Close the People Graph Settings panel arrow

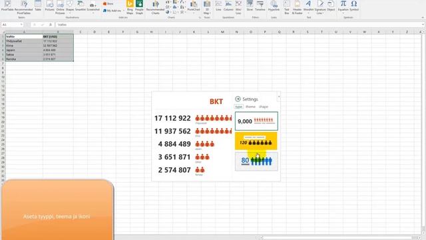(x=238, y=99)
